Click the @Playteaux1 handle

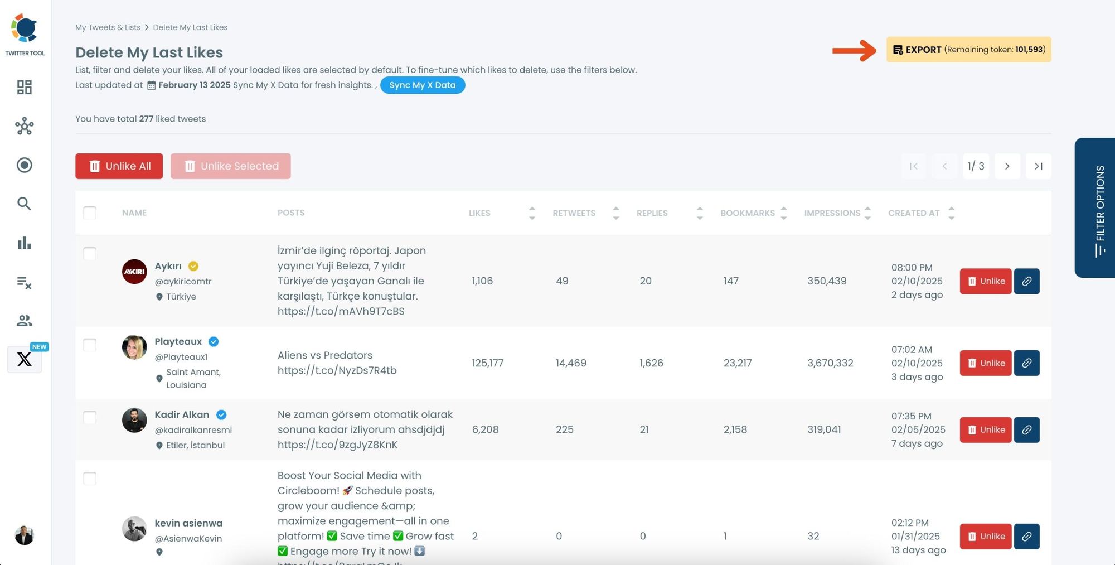coord(181,357)
